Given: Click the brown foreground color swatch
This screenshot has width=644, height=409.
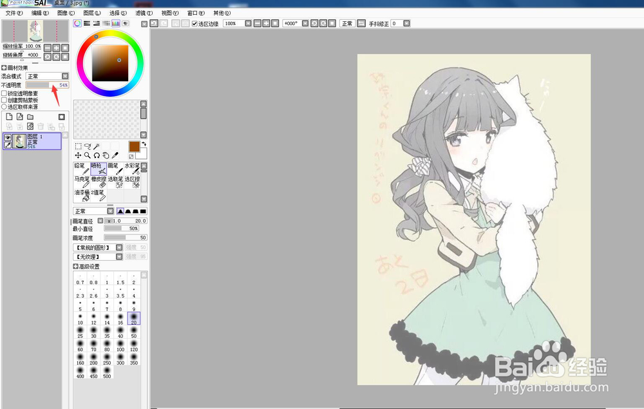Looking at the screenshot, I should 135,147.
